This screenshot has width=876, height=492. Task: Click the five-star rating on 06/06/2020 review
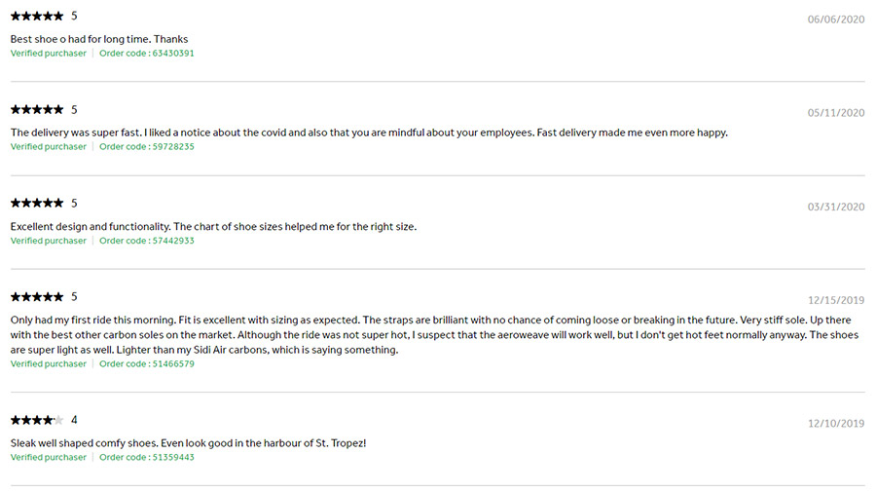tap(37, 17)
